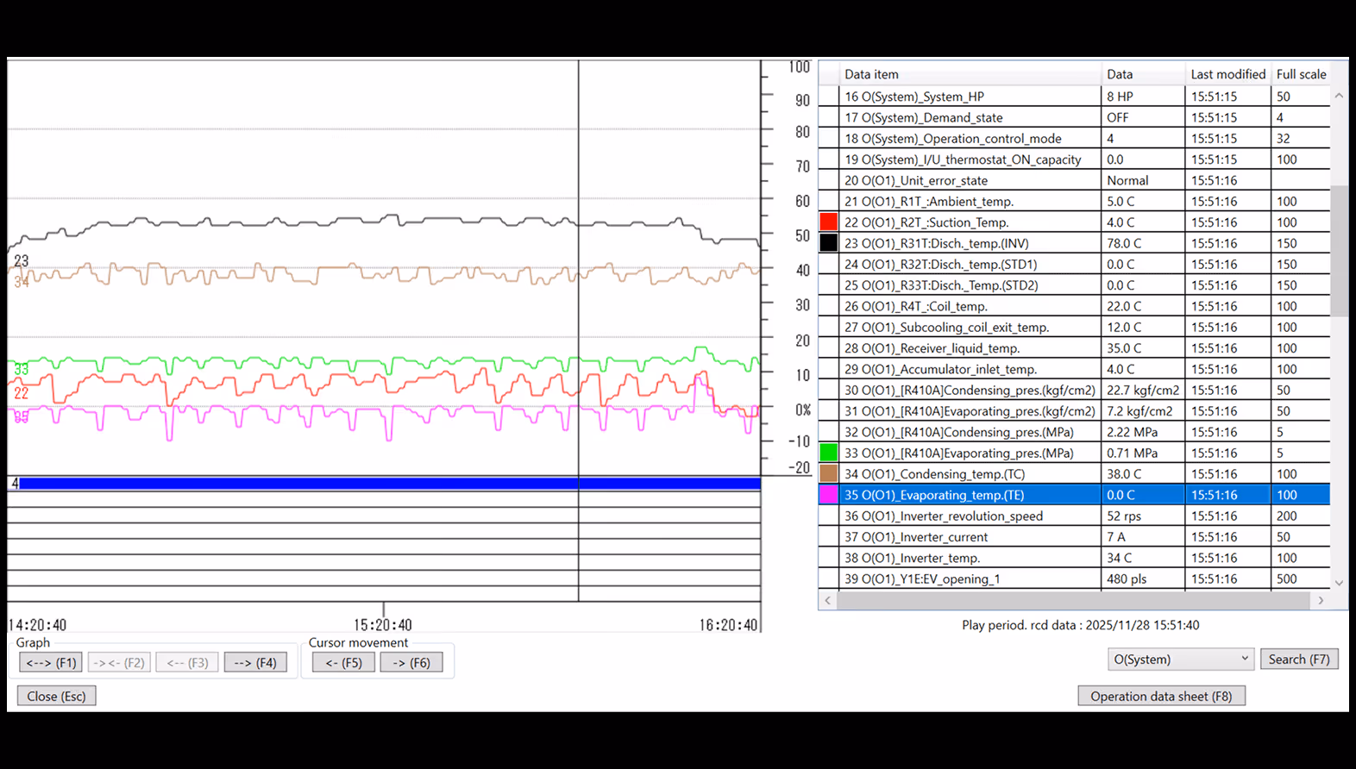Click the Normal error state value

click(1127, 180)
